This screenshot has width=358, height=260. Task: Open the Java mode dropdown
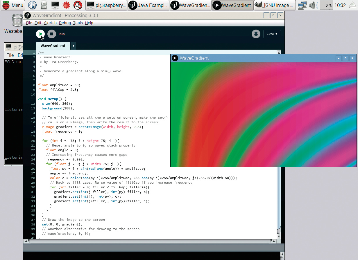pos(272,34)
